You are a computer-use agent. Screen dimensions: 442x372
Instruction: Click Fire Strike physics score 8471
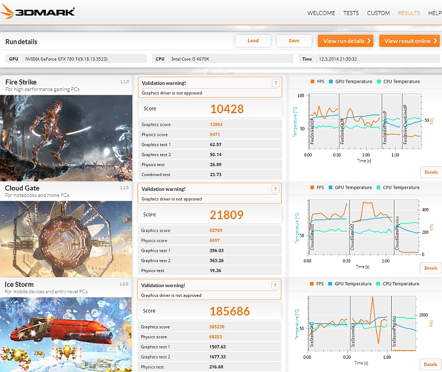click(x=215, y=135)
